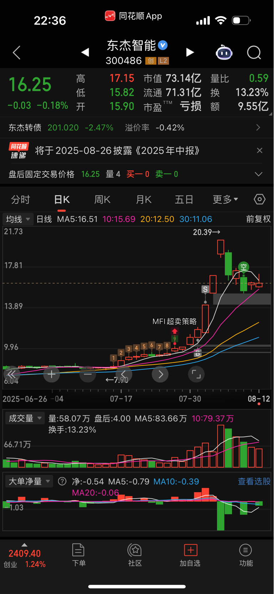Tap the MA20:-0.06 label
274x594 pixels.
pos(95,493)
